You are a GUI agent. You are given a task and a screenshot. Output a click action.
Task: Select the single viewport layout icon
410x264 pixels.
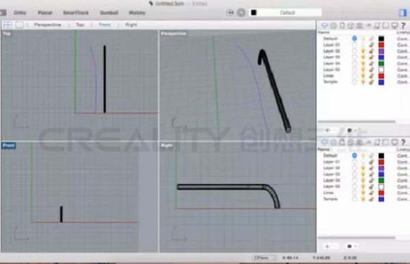click(x=19, y=25)
